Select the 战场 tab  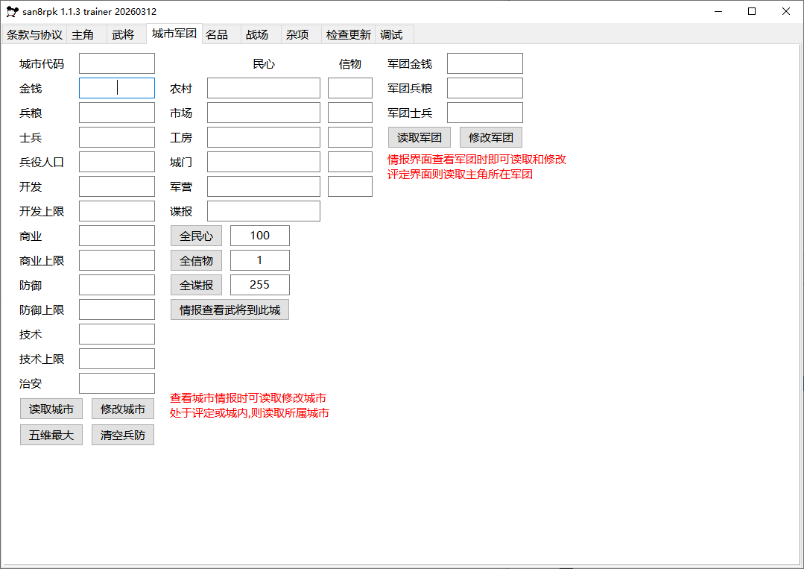pos(256,35)
